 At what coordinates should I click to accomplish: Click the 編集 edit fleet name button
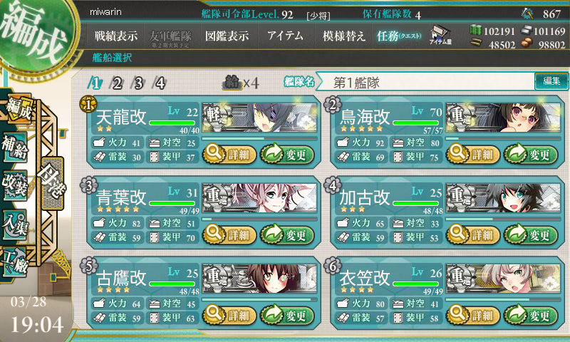(x=551, y=81)
